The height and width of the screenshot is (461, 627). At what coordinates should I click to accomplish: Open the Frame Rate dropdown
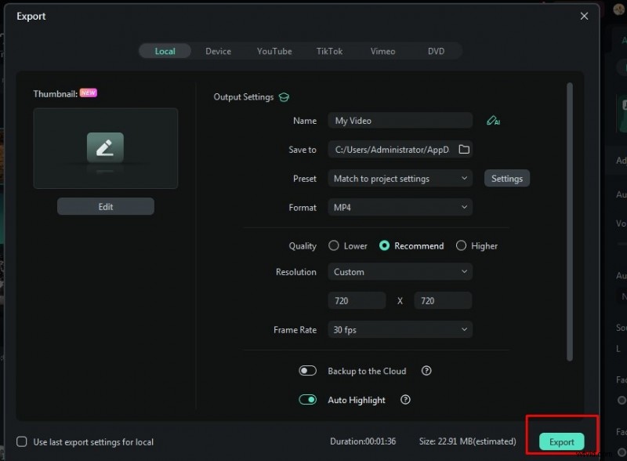point(400,330)
